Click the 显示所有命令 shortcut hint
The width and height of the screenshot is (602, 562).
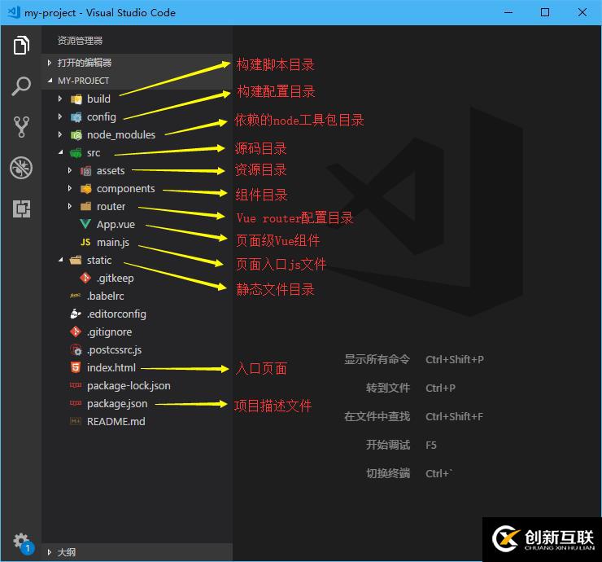[377, 359]
